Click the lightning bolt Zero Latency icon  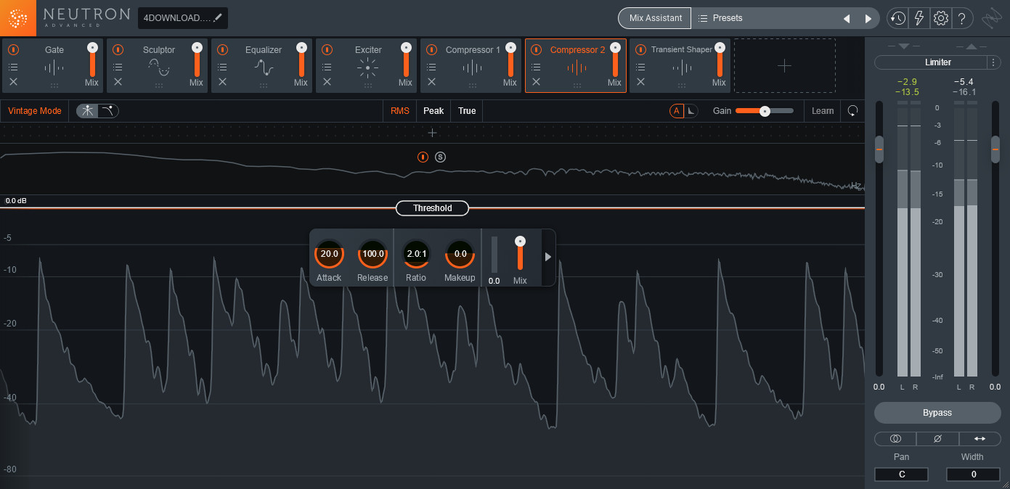tap(919, 18)
